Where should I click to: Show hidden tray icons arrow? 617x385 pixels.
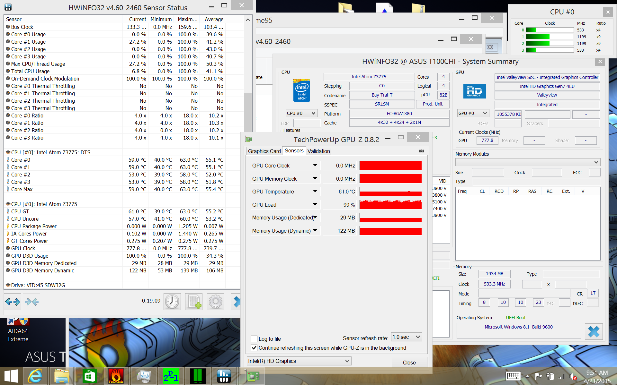[x=527, y=376]
